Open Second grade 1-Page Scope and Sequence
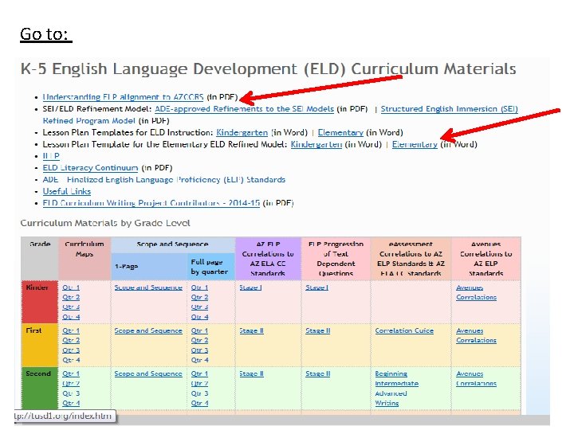This screenshot has height=430, width=574. point(148,374)
